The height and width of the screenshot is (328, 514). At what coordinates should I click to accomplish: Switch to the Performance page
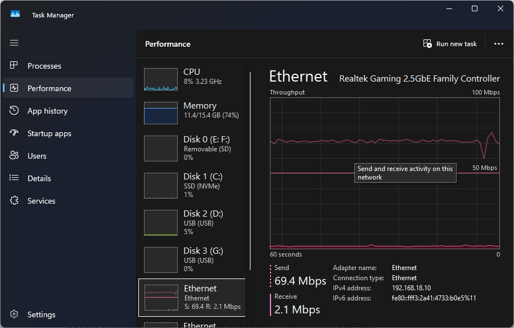coord(49,88)
